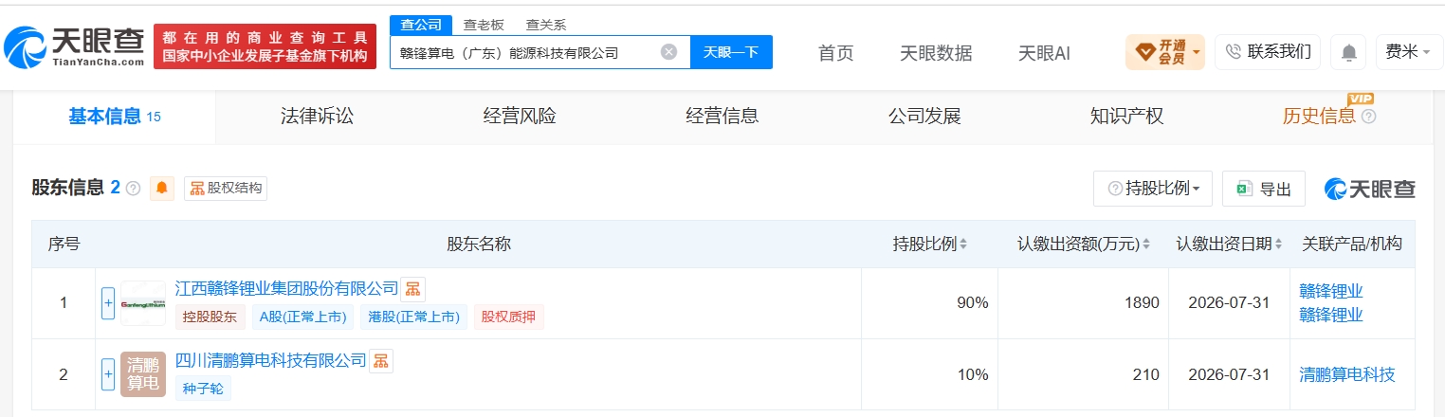1445x417 pixels.
Task: Click the 天眼查 logo in header
Action: pyautogui.click(x=74, y=45)
